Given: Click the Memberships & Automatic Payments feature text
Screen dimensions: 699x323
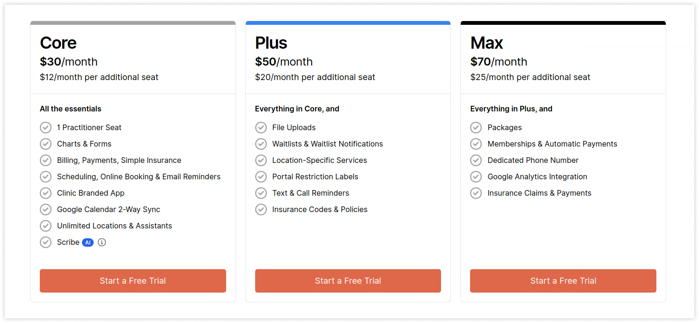Looking at the screenshot, I should (x=552, y=144).
